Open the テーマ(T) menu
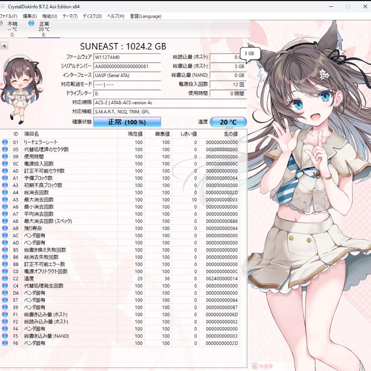Screen dimensions: 371x371 tap(70, 16)
